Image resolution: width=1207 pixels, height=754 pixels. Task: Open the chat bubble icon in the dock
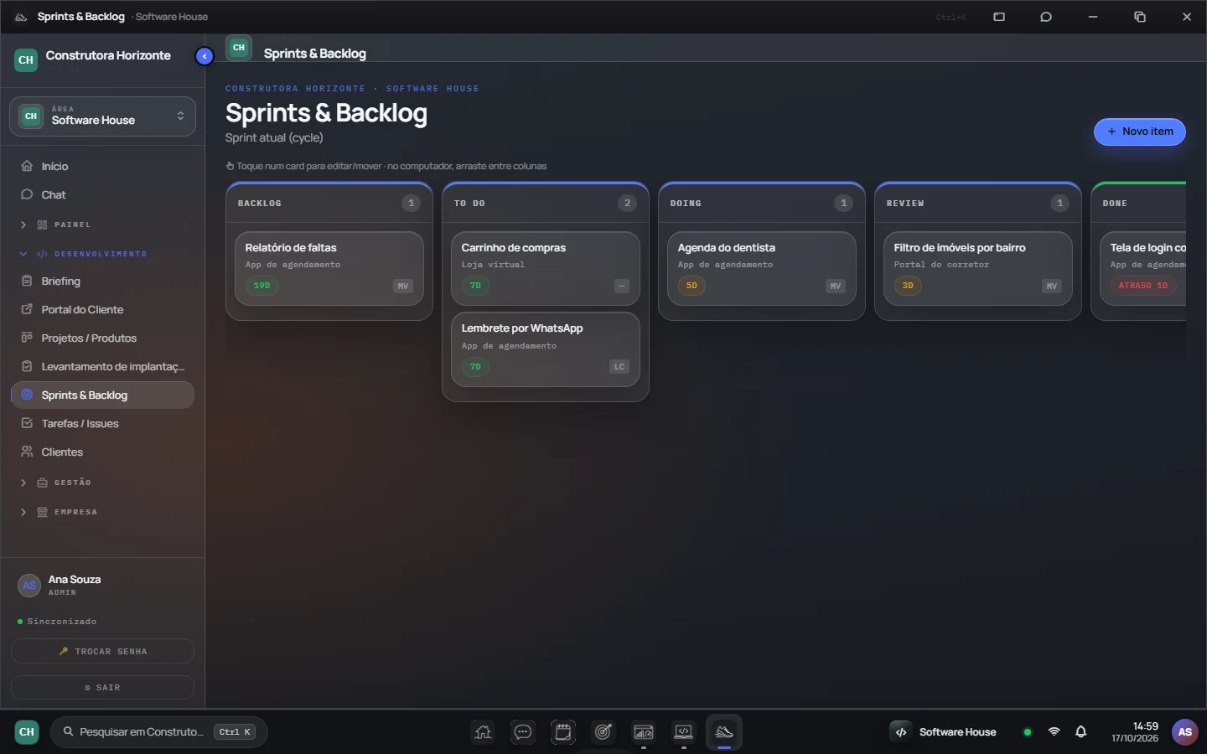click(x=523, y=732)
